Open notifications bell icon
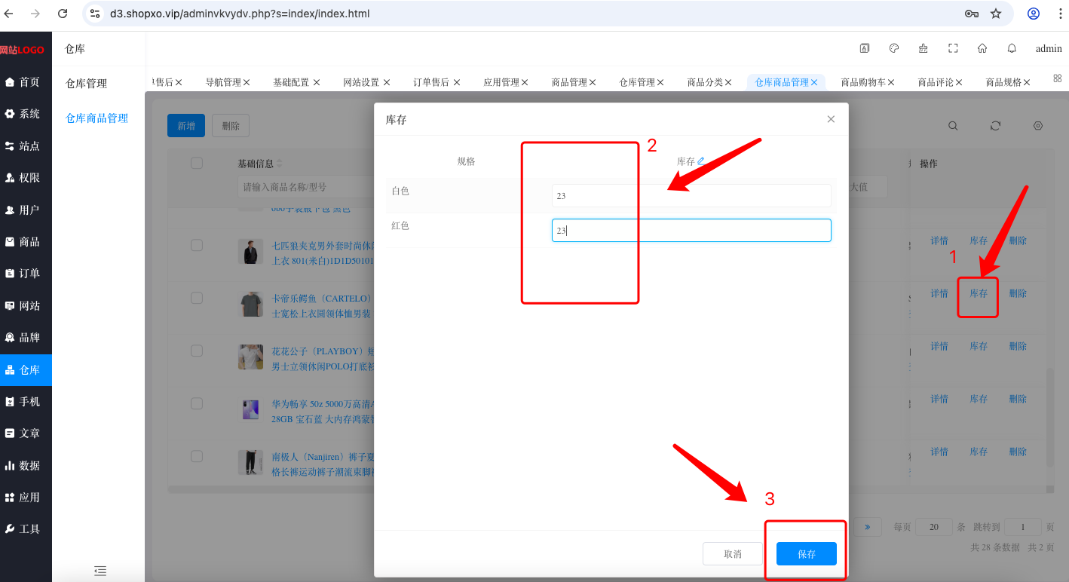Screen dimensions: 1069x582 (x=1012, y=48)
